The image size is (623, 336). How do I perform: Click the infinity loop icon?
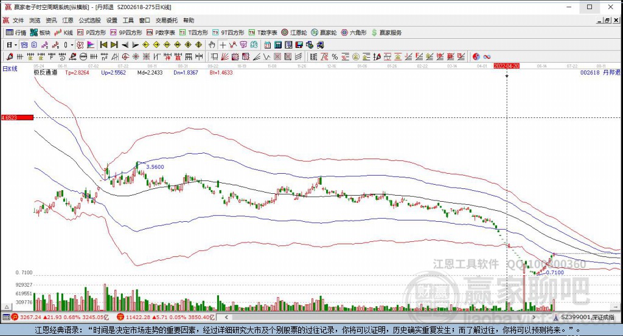pyautogui.click(x=487, y=57)
